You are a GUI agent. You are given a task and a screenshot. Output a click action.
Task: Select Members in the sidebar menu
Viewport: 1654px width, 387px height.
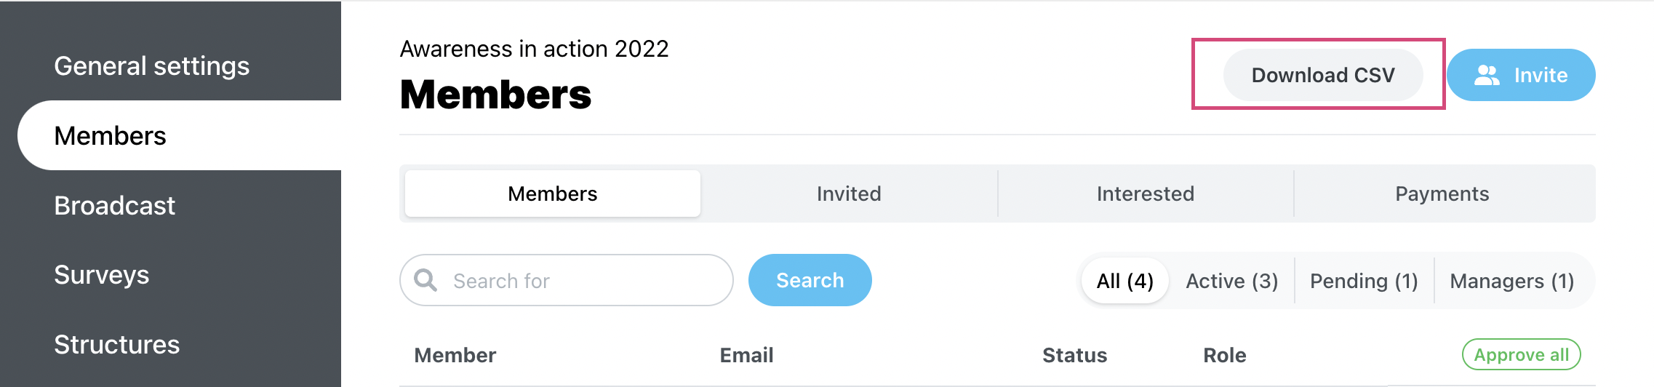179,135
